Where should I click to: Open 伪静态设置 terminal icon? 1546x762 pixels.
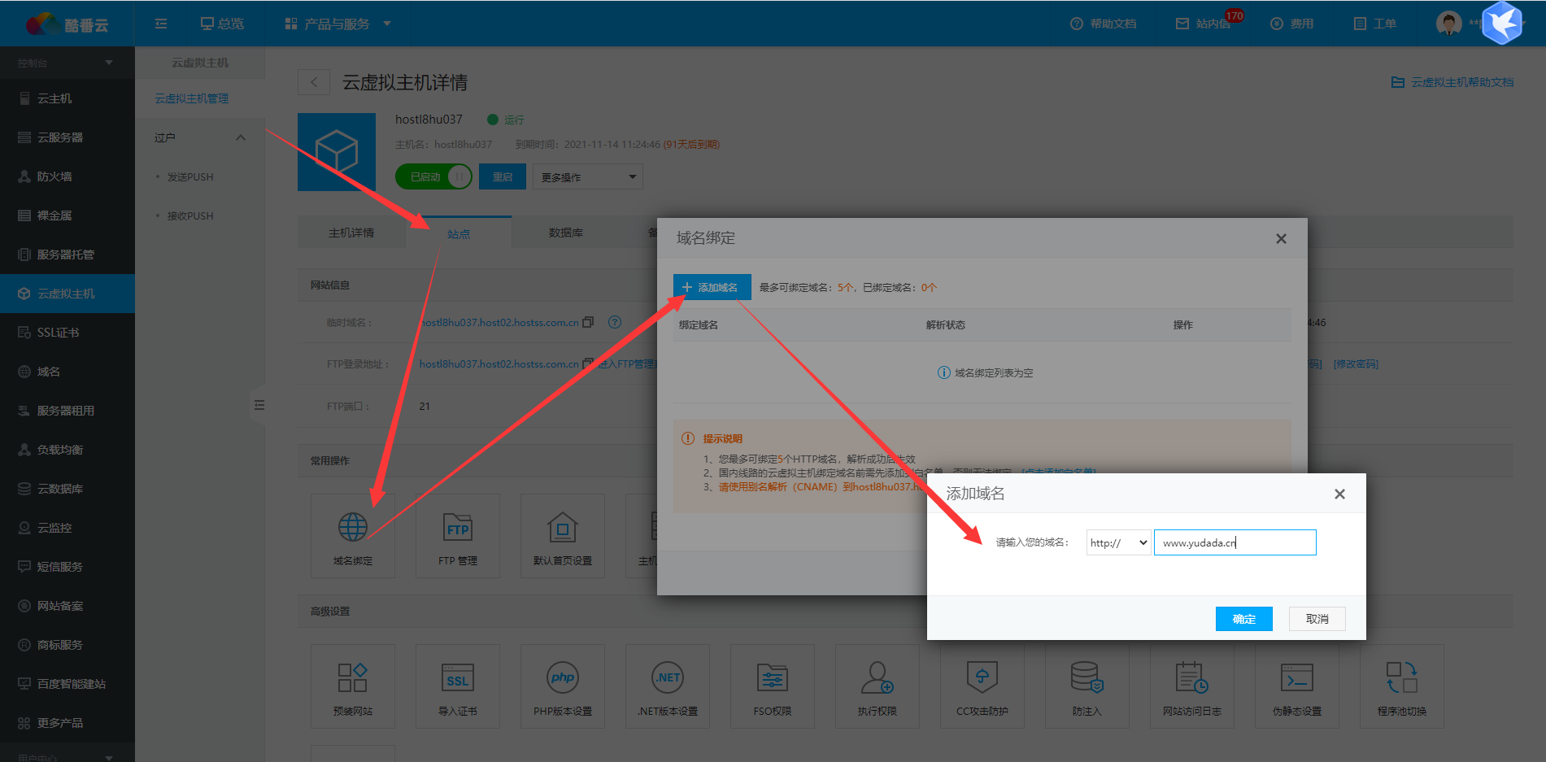point(1296,677)
